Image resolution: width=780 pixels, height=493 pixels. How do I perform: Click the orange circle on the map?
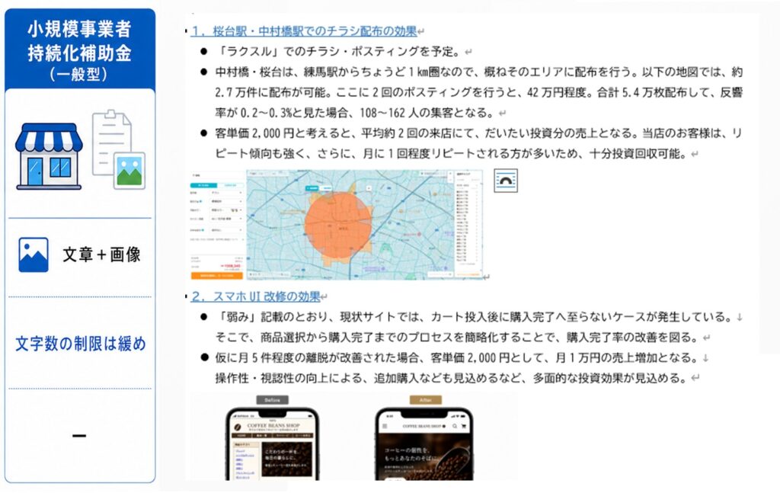coord(338,226)
